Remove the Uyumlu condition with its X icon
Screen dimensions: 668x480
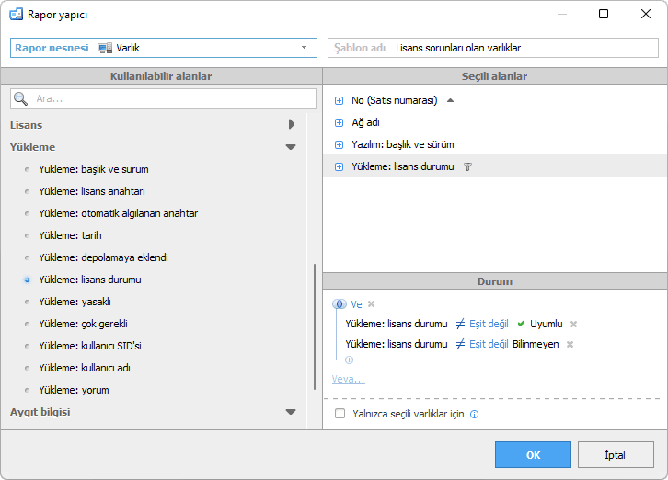(573, 324)
